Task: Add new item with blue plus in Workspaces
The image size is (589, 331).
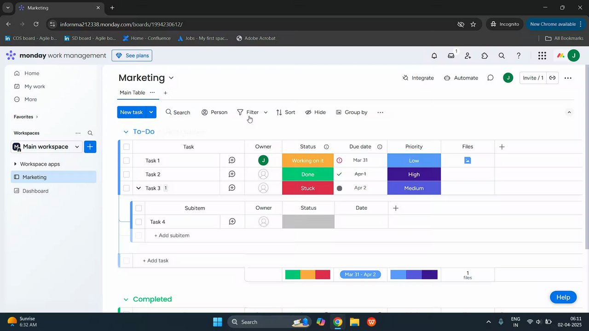Action: tap(90, 147)
